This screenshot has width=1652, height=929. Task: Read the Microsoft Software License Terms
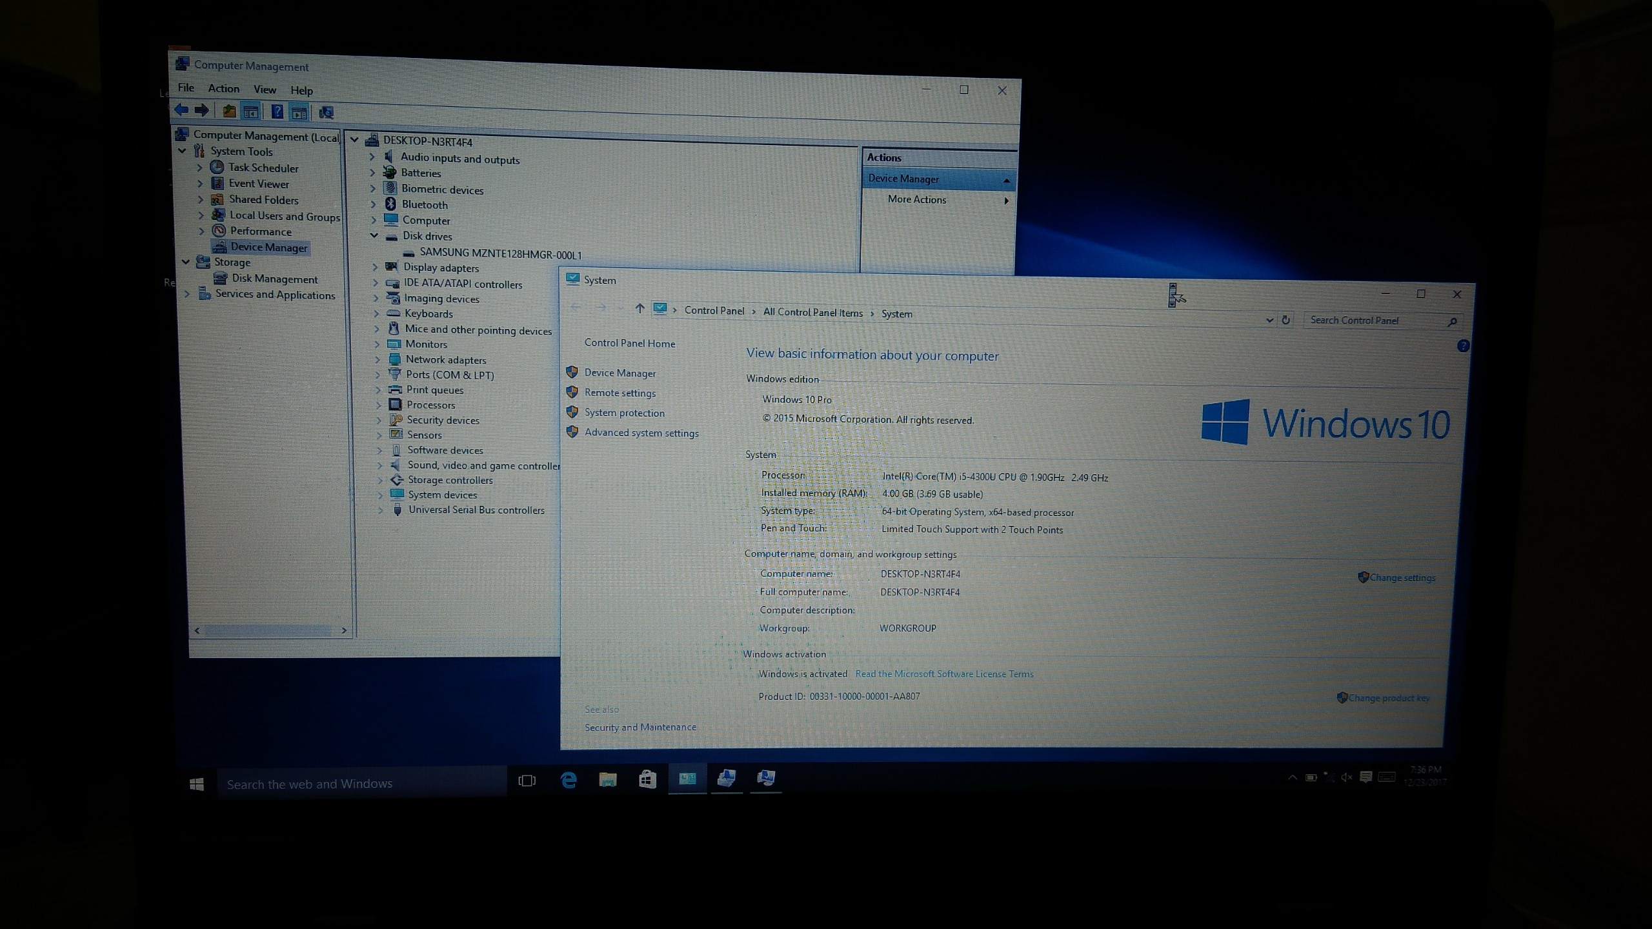[944, 674]
